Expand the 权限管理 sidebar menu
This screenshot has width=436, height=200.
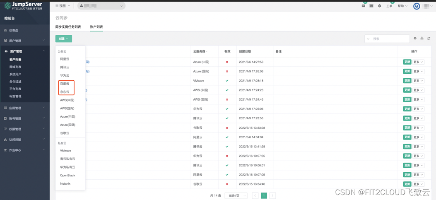(25, 129)
